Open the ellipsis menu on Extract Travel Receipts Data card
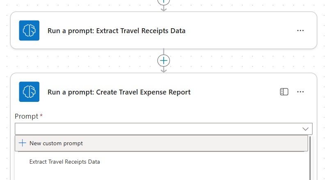Screen dimensions: 331x180 [x=300, y=31]
